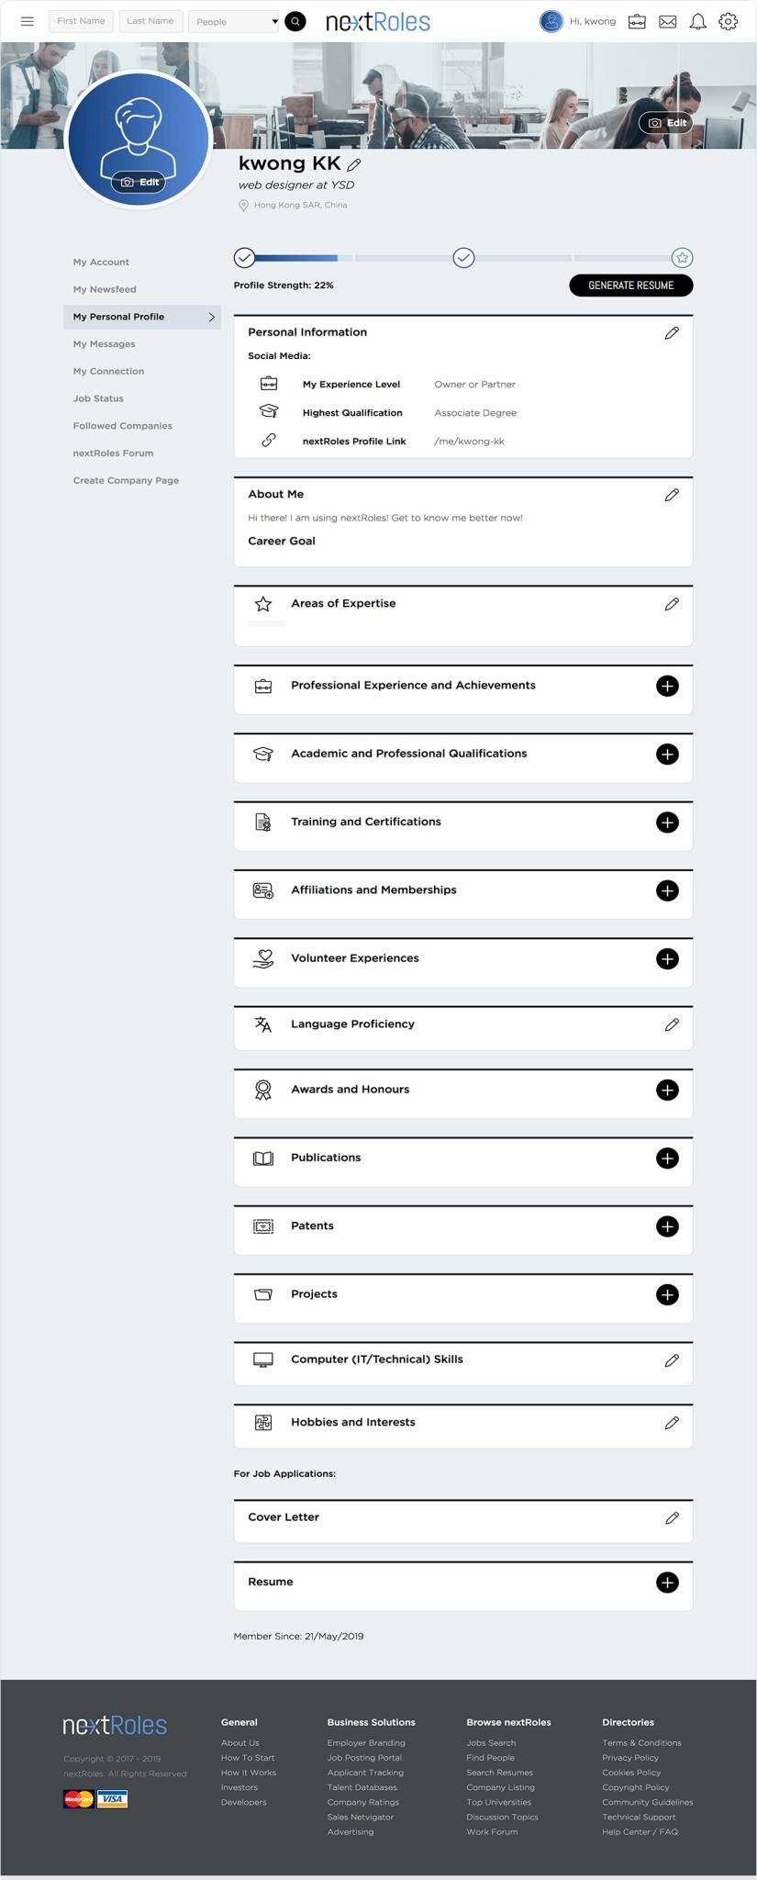Open the People search category dropdown
757x1880 pixels.
point(234,21)
